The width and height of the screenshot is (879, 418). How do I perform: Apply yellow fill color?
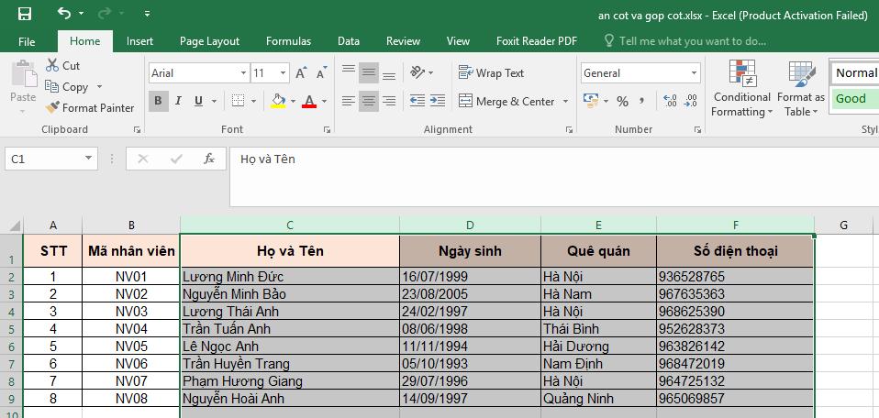click(x=278, y=102)
